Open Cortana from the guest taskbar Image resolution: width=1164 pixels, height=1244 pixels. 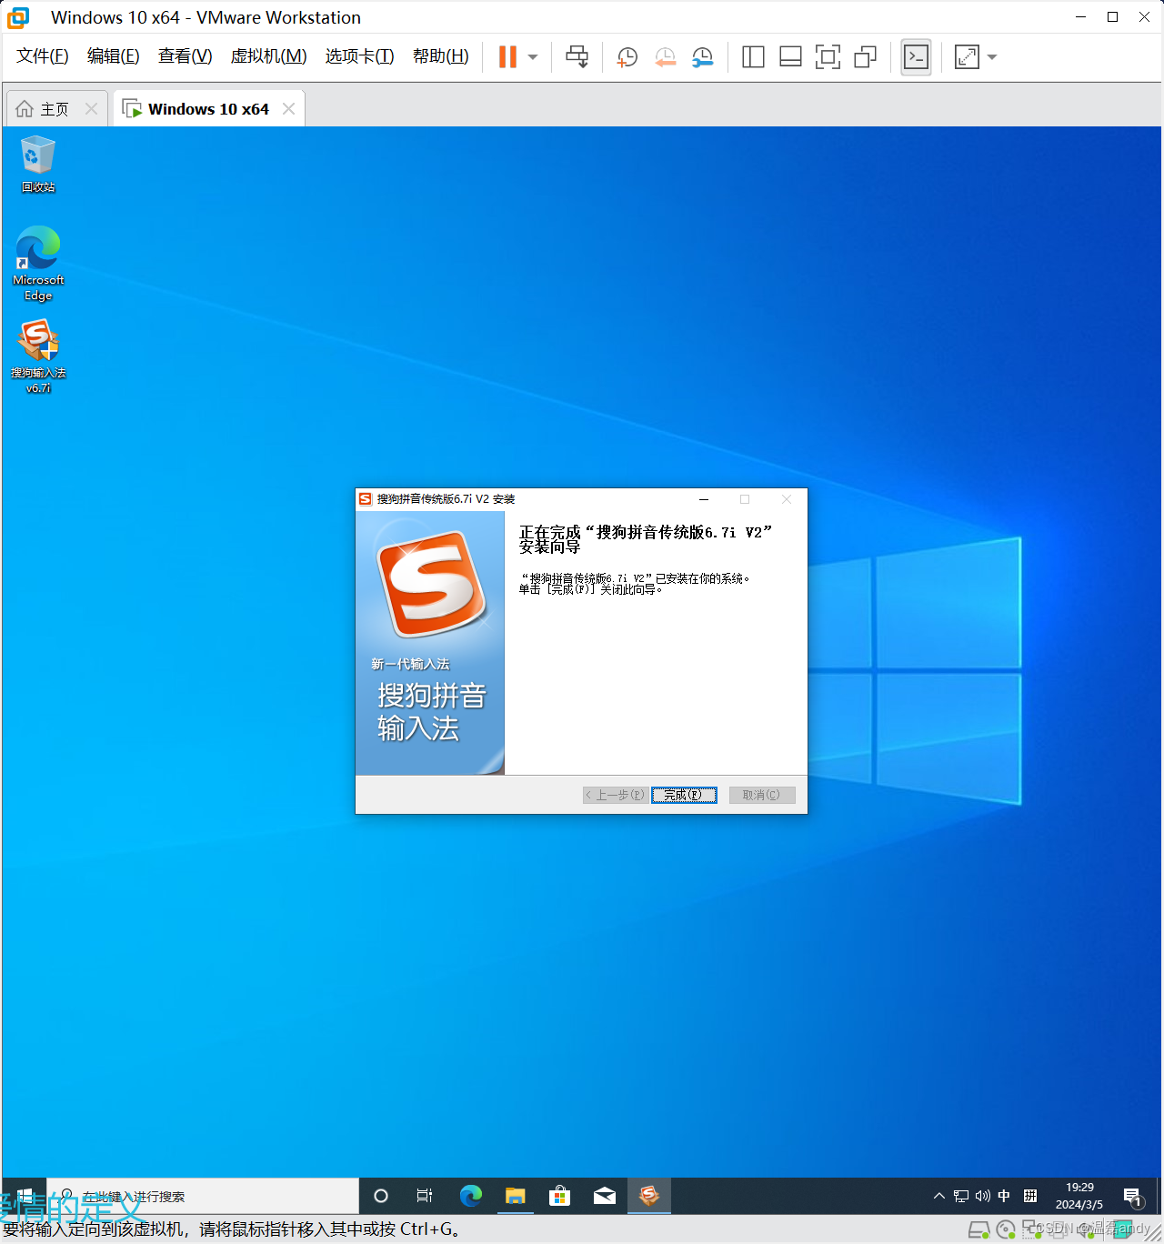[381, 1196]
